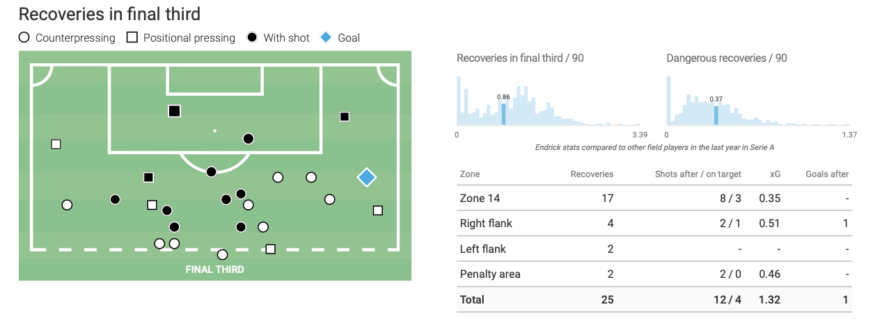Click the With shot legend black circle

pos(252,38)
